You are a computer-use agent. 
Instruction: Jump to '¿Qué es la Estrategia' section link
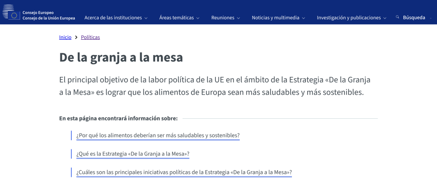coord(132,154)
